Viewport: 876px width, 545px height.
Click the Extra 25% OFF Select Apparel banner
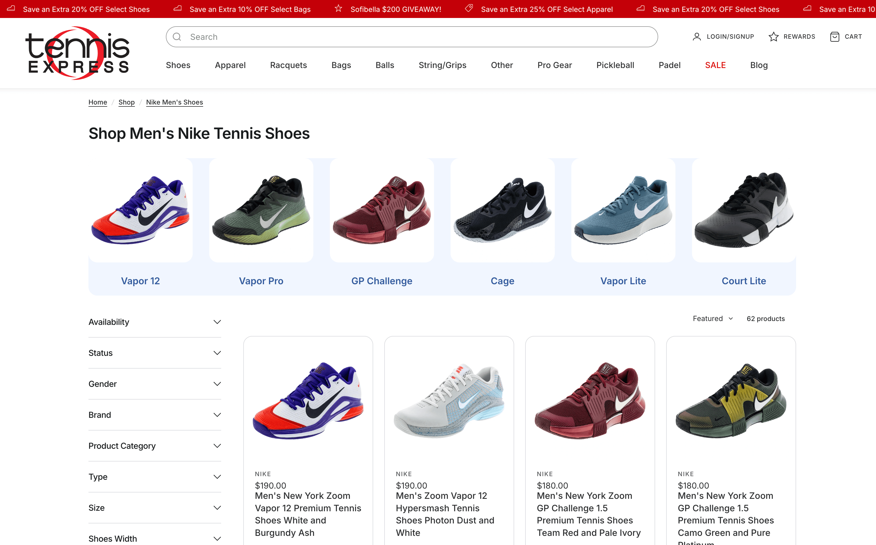pyautogui.click(x=547, y=9)
